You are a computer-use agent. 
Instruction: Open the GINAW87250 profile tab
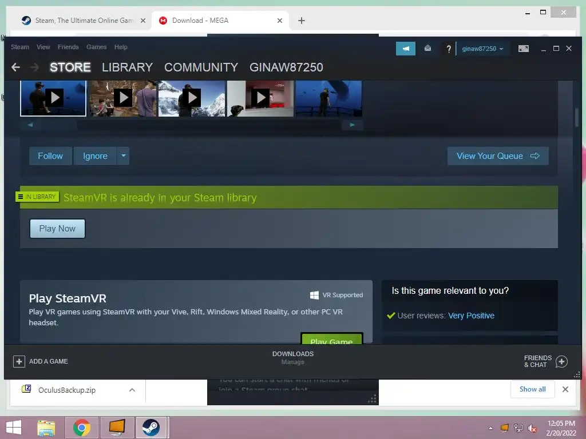(286, 67)
